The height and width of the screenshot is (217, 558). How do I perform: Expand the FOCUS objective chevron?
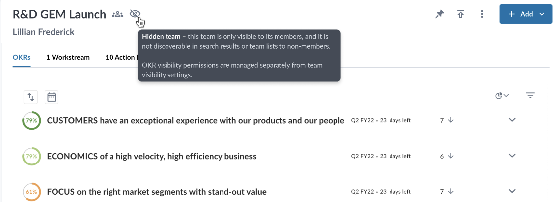tap(512, 191)
